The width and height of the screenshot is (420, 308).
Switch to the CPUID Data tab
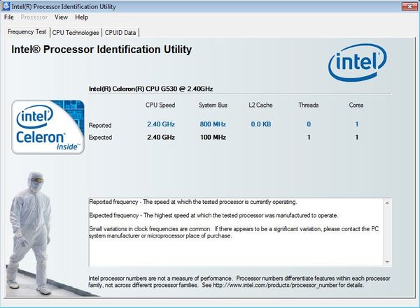121,32
